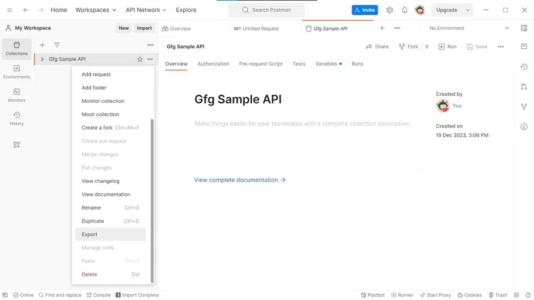Click the context menu scrollbar
534x300 pixels.
point(152,200)
